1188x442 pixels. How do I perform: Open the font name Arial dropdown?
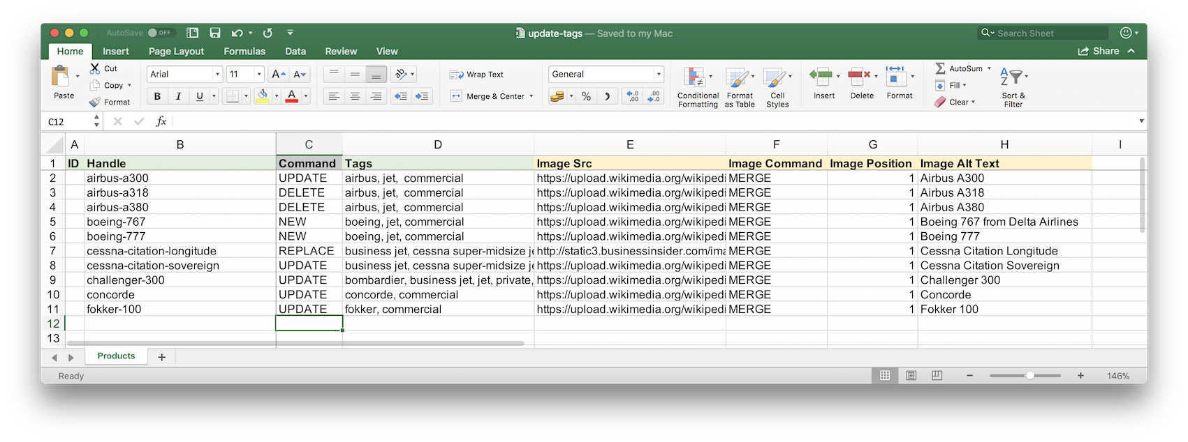(218, 74)
